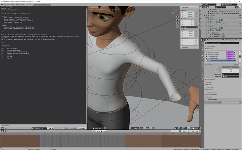Click the arms_lowSubMed.y purple value slider
Image resolution: width=242 pixels, height=150 pixels.
tap(230, 52)
